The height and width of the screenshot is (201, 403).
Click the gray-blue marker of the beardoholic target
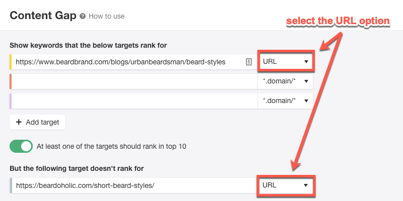click(x=11, y=185)
